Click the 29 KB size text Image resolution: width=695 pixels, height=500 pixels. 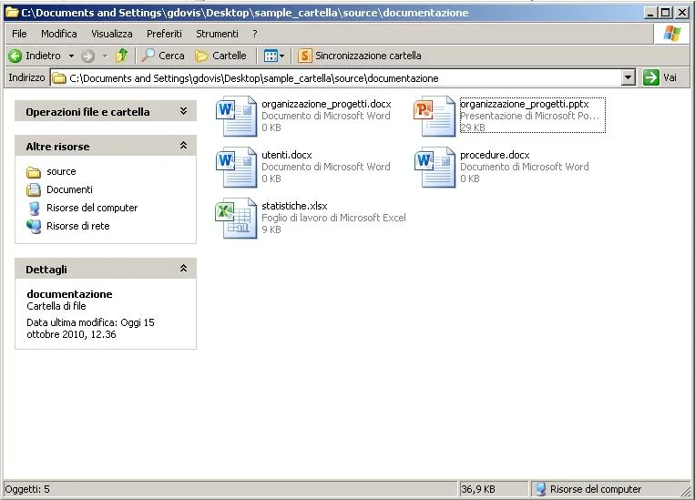(x=473, y=128)
